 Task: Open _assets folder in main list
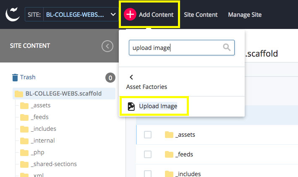pos(185,135)
